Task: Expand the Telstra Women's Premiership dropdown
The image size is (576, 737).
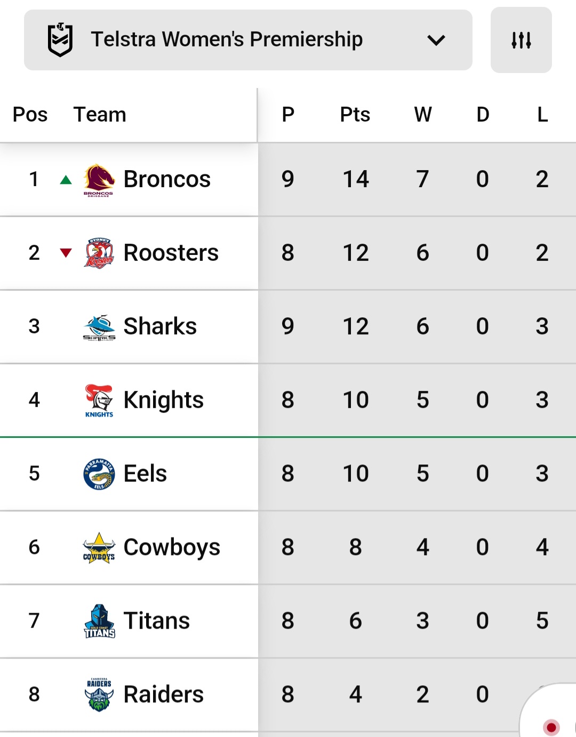Action: (x=248, y=40)
